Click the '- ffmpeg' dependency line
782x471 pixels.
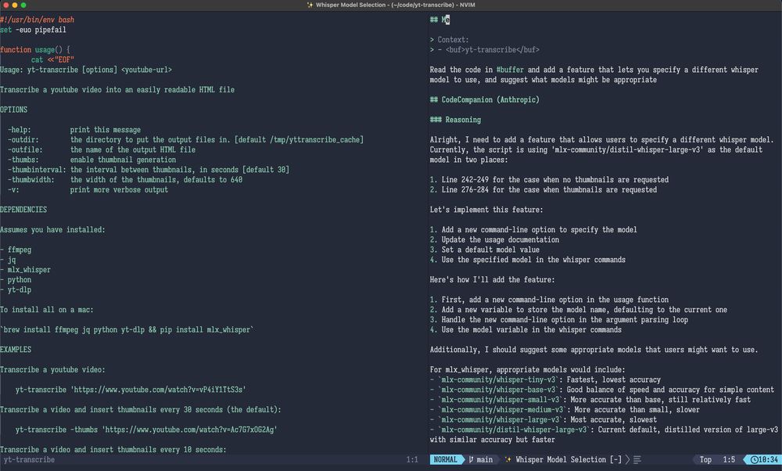pyautogui.click(x=16, y=250)
